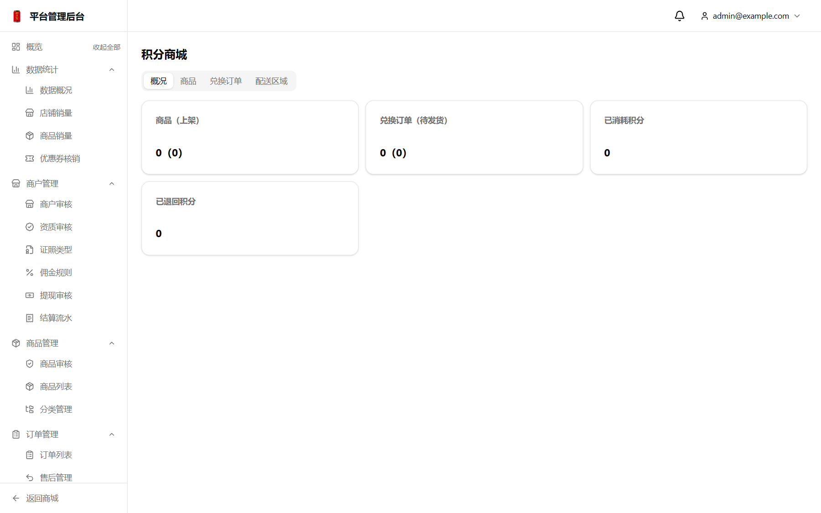Click the 分类管理 tree icon
This screenshot has height=513, width=821.
pyautogui.click(x=30, y=409)
